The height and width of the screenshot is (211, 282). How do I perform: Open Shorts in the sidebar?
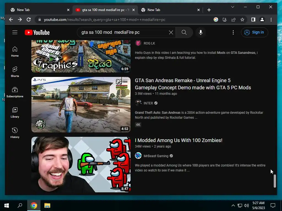(x=15, y=72)
